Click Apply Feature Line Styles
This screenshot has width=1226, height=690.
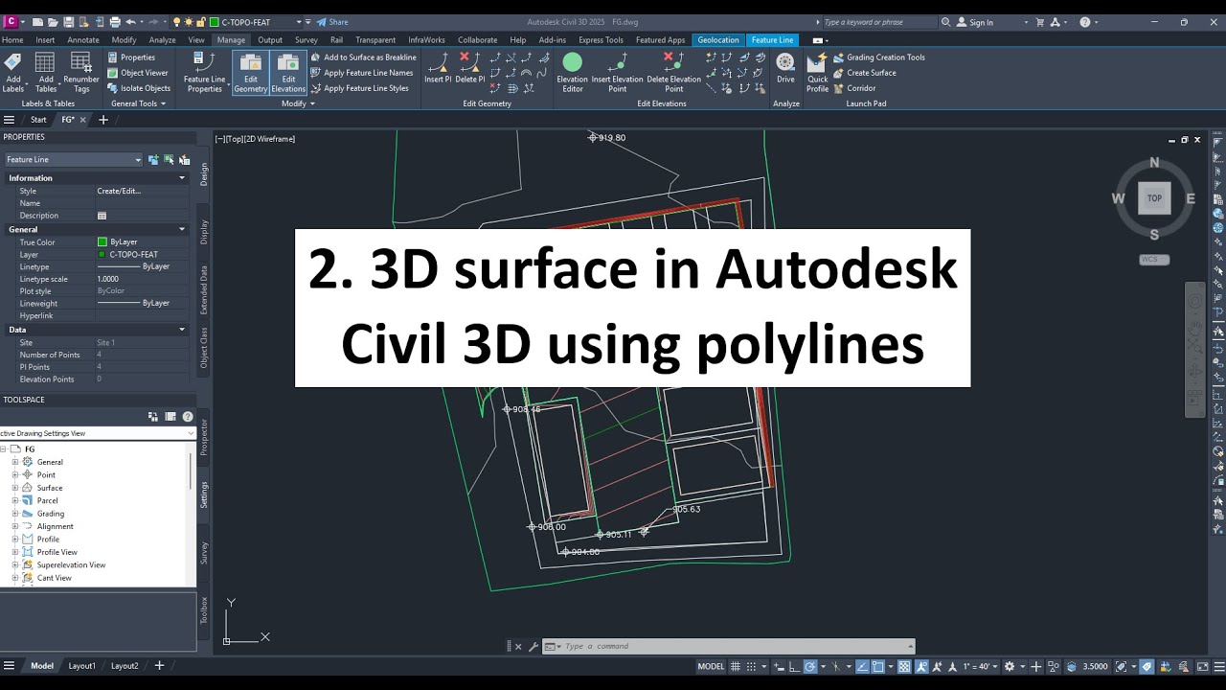click(359, 88)
